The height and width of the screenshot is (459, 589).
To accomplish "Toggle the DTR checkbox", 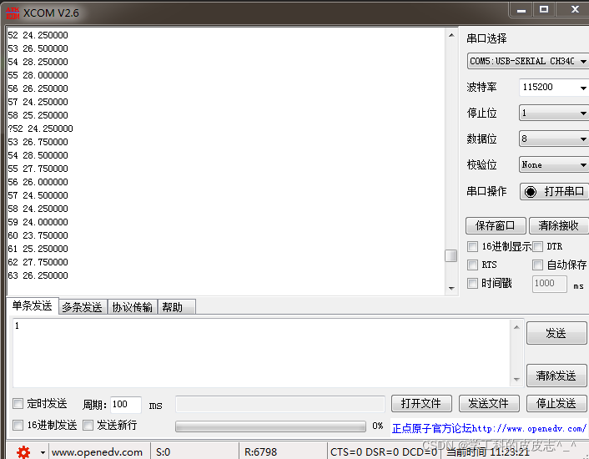I will pyautogui.click(x=537, y=246).
